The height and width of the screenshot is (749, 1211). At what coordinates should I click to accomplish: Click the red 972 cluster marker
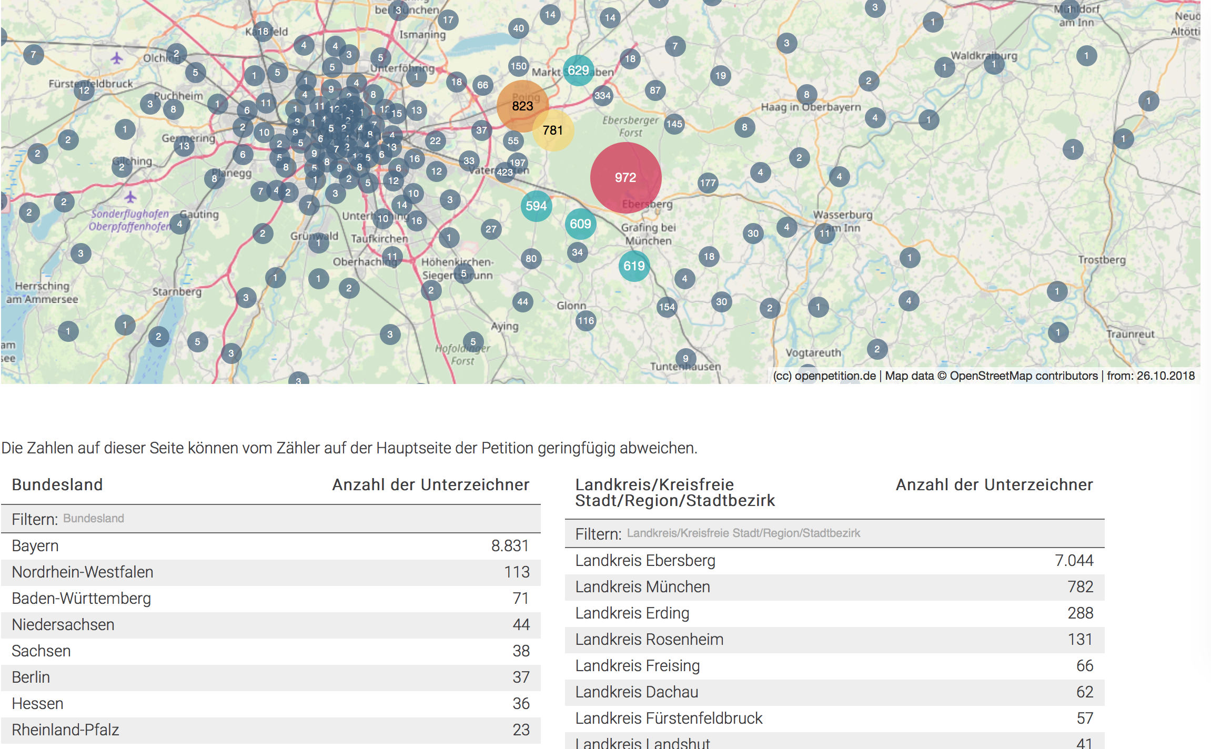pos(625,178)
